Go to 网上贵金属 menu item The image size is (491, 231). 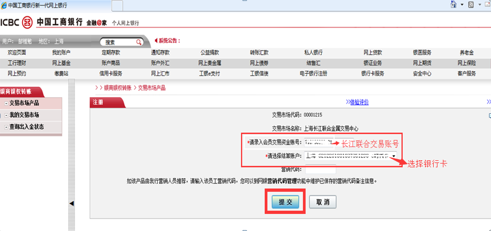tap(210, 63)
